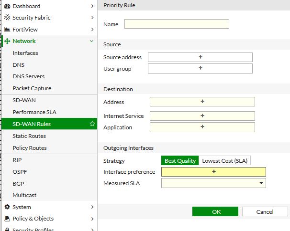Image resolution: width=290 pixels, height=231 pixels.
Task: Cancel the priority rule form
Action: [265, 211]
